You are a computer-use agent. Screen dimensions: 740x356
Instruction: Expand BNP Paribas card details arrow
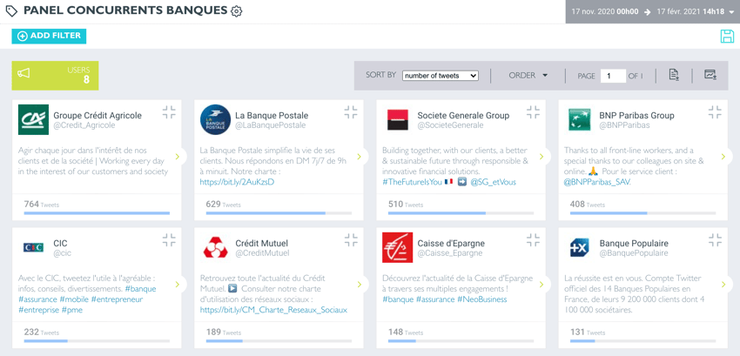coord(723,157)
